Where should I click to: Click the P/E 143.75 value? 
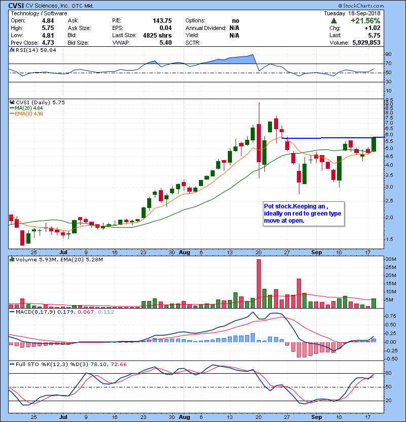162,21
